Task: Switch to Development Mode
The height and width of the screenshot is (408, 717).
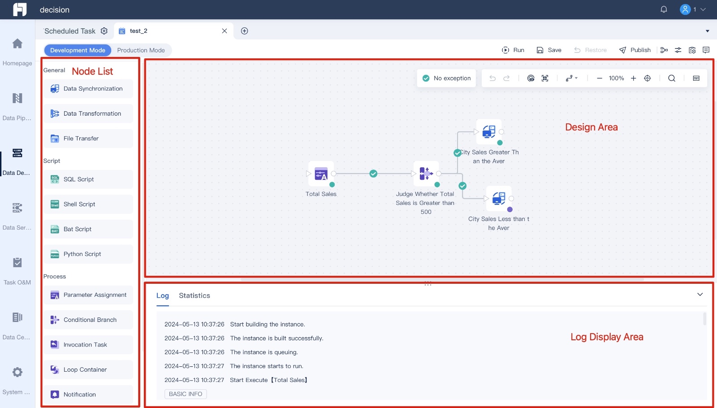Action: coord(78,50)
